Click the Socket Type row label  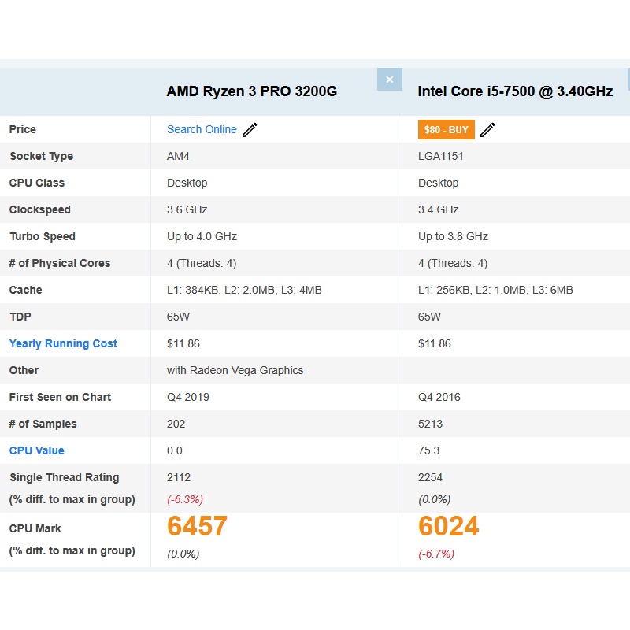click(x=42, y=156)
